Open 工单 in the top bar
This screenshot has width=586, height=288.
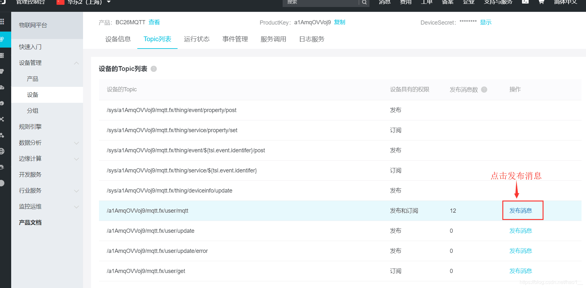coord(427,2)
